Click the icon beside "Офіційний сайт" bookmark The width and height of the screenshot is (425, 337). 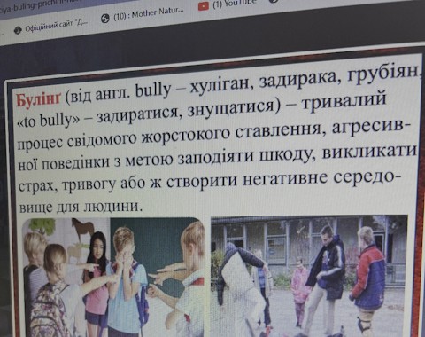(18, 30)
